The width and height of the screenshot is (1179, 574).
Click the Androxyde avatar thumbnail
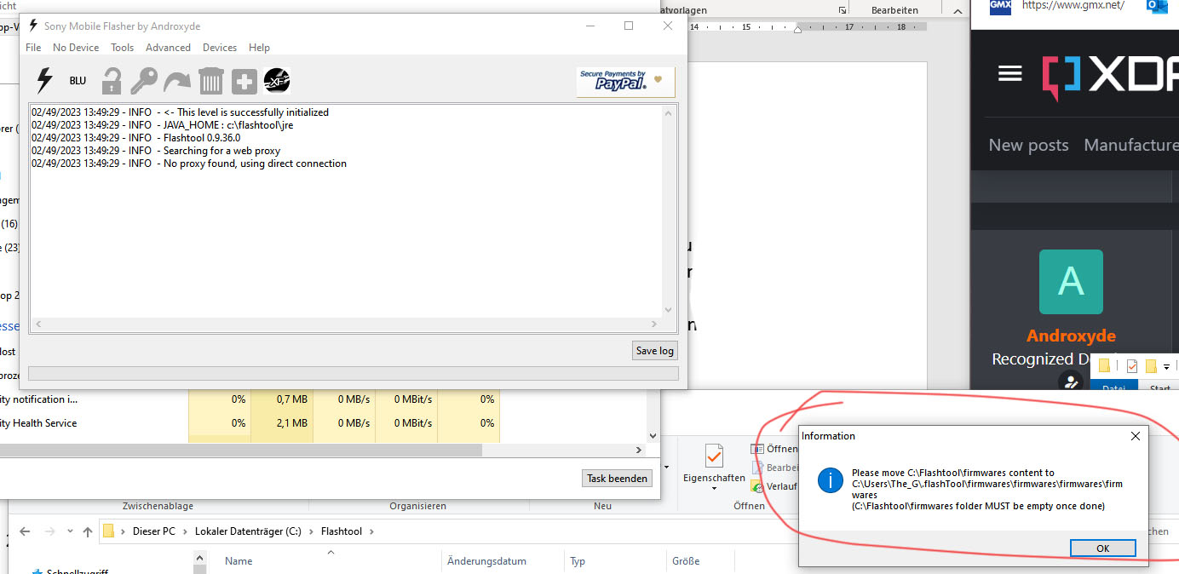[1071, 282]
